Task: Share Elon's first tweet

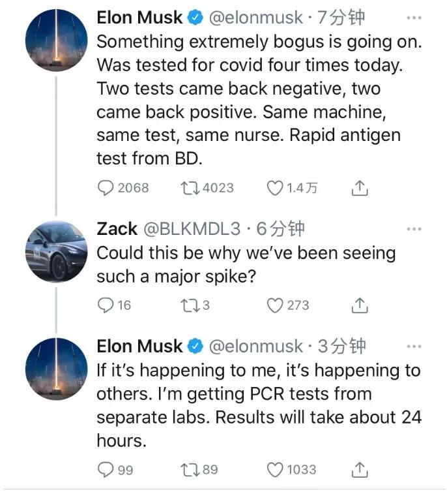Action: point(360,188)
